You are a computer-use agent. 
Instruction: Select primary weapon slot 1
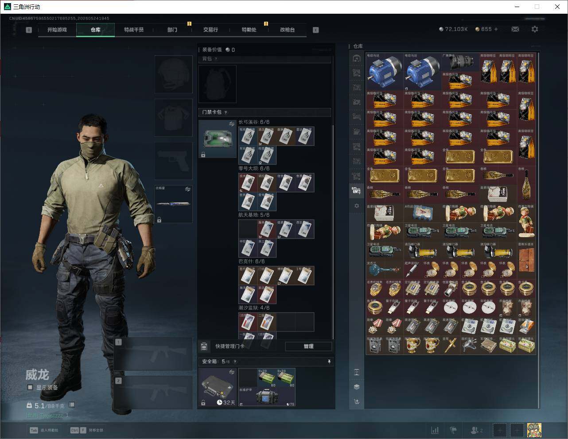(153, 354)
